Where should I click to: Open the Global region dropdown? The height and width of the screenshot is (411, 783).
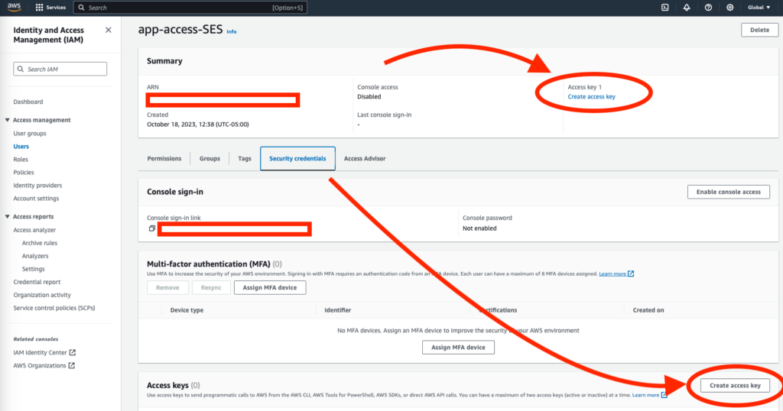coord(759,8)
